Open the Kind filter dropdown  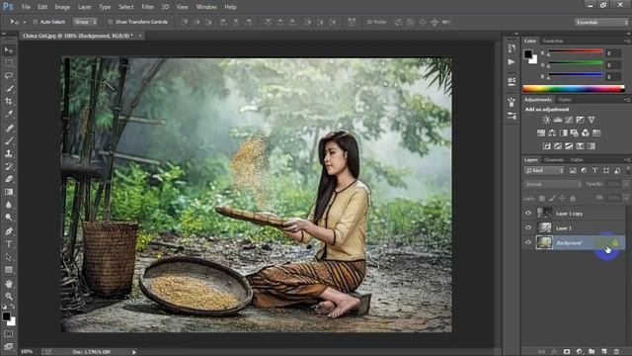pyautogui.click(x=544, y=171)
